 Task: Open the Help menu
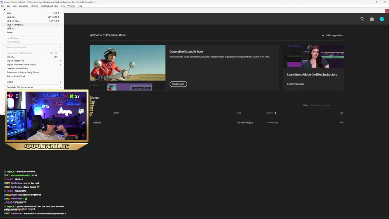[x=80, y=6]
